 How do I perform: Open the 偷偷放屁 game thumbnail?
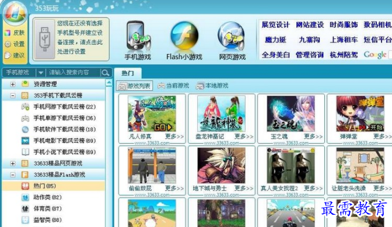click(152, 165)
